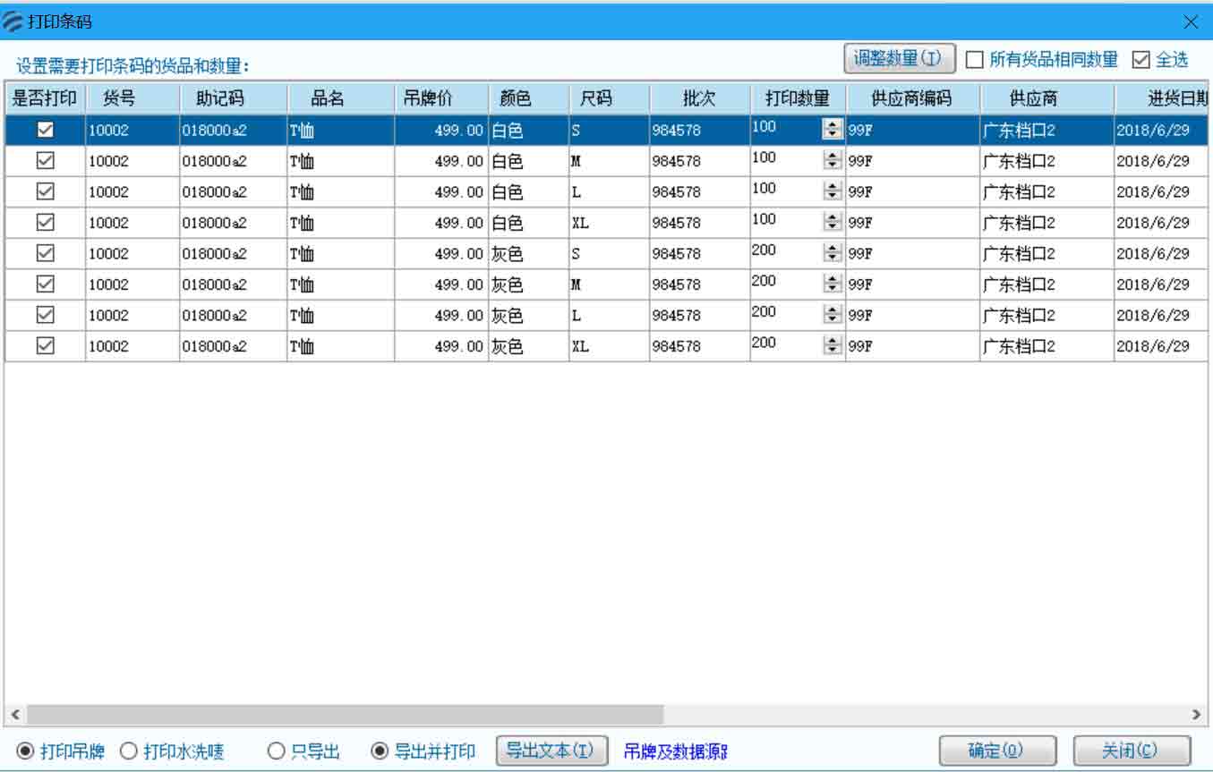Screen dimensions: 1213x772
Task: Sort by 吊牌价 column header
Action: click(x=440, y=98)
